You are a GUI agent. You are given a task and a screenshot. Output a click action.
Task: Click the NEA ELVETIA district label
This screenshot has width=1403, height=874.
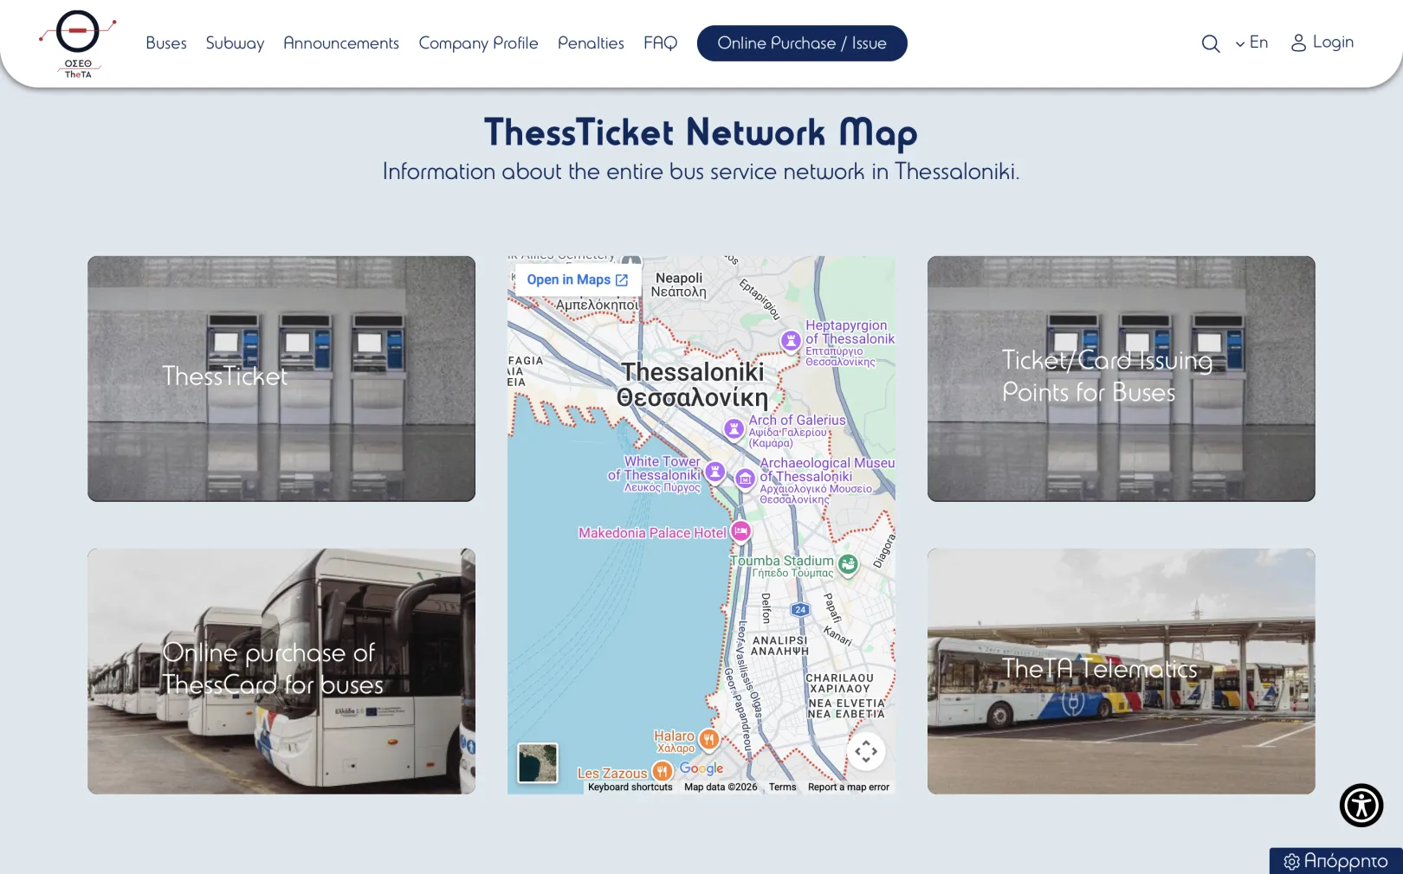[846, 709]
